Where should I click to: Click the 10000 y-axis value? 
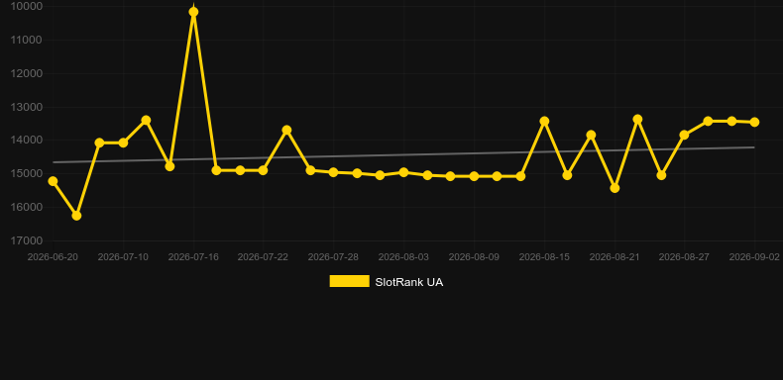coord(27,6)
